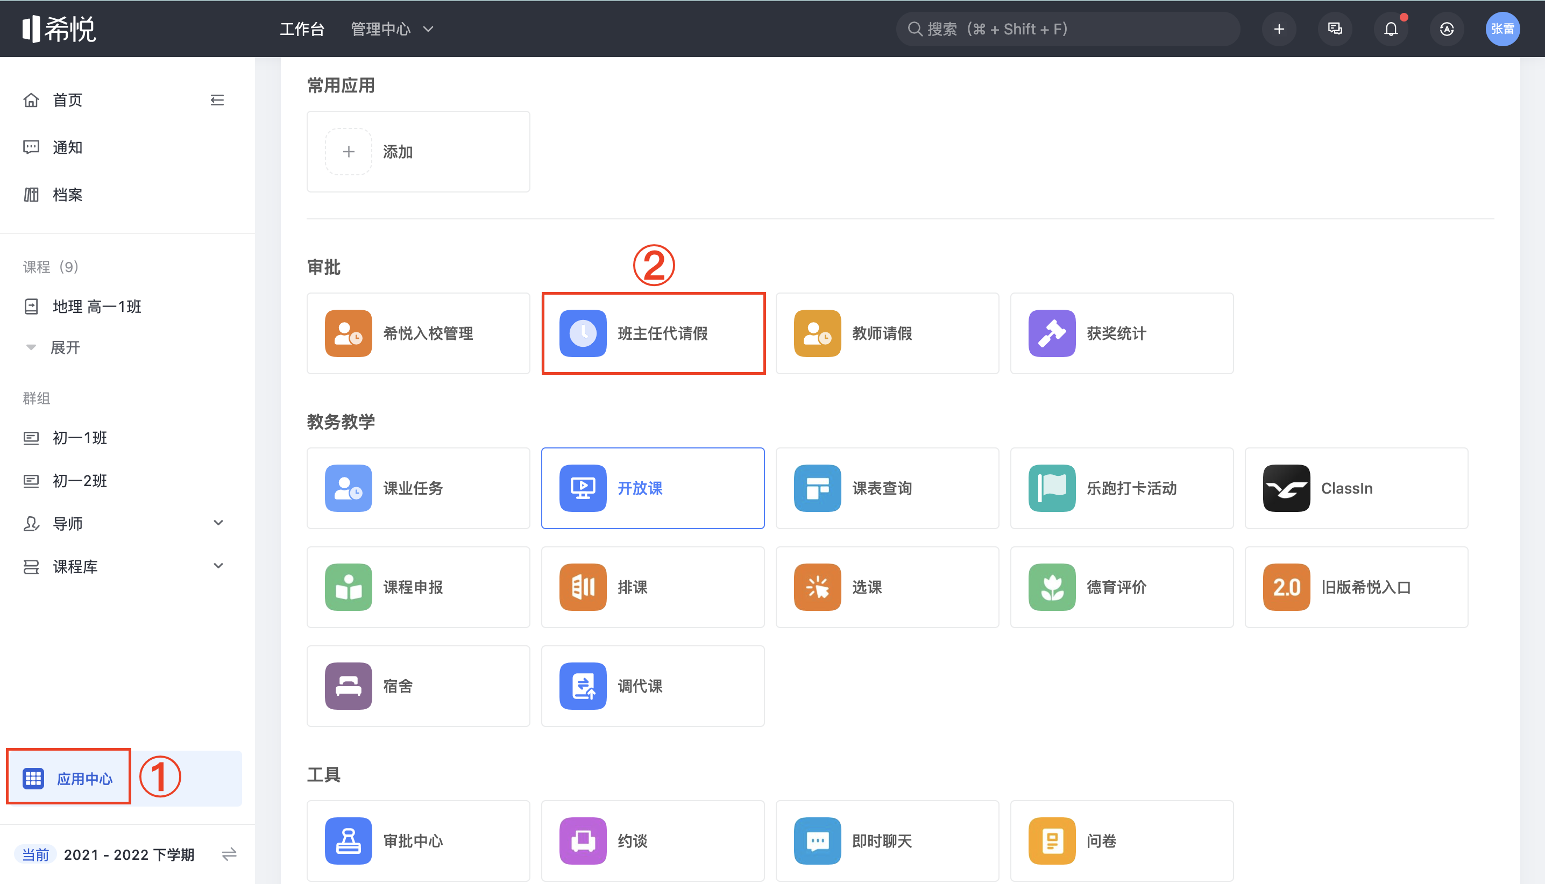Go to 首页 in the sidebar
The height and width of the screenshot is (884, 1545).
pyautogui.click(x=67, y=100)
